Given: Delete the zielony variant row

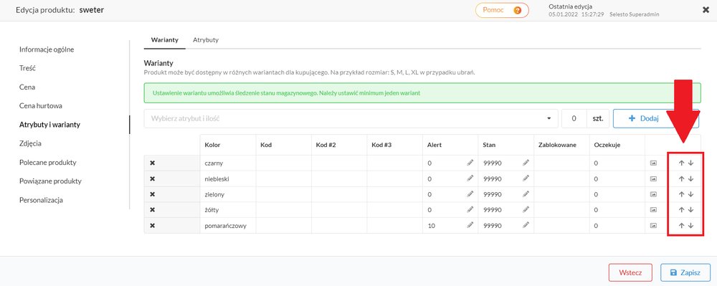Looking at the screenshot, I should tap(152, 194).
